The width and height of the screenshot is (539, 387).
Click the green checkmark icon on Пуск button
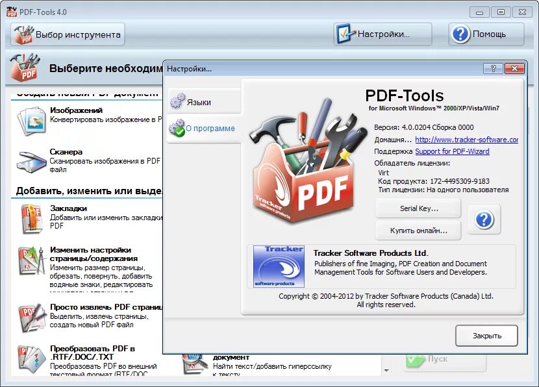click(415, 360)
